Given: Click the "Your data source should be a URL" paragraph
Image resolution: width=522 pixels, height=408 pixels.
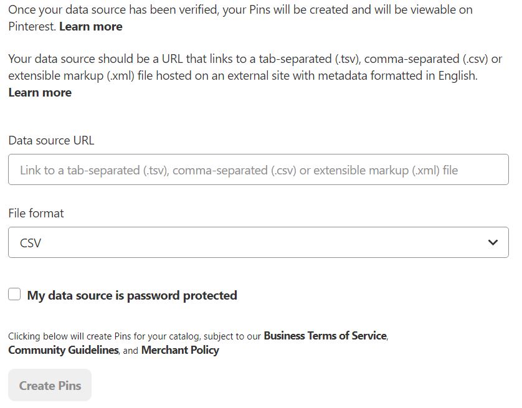Looking at the screenshot, I should point(93,59).
